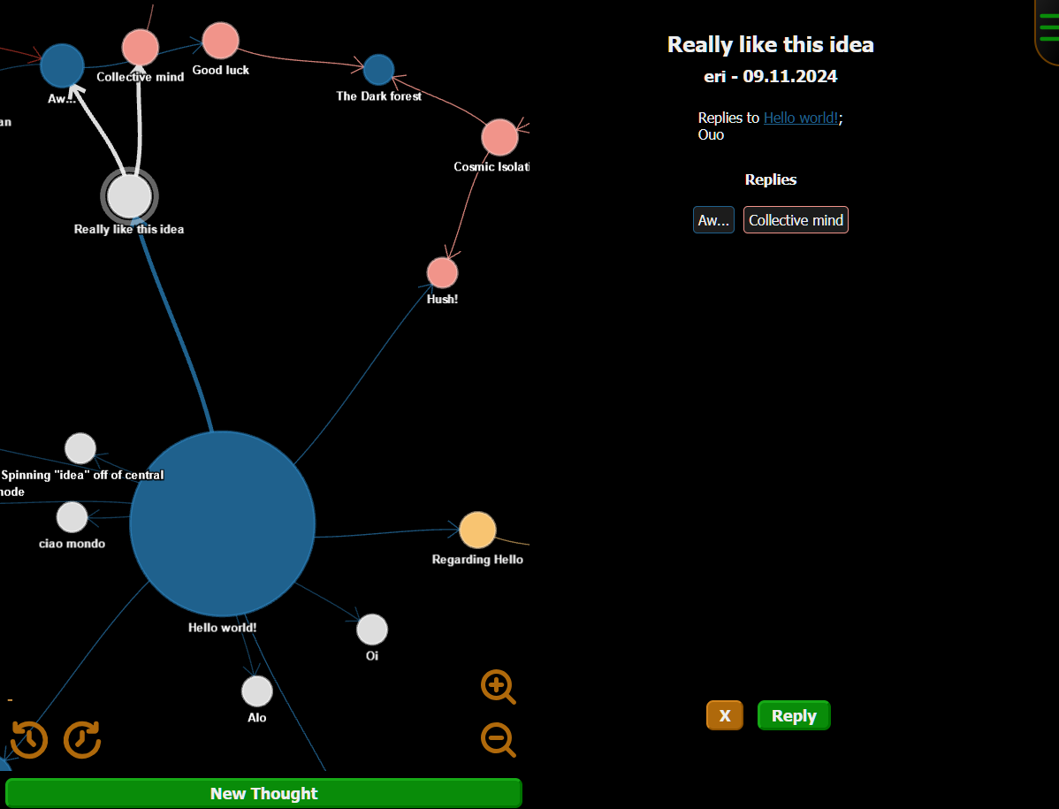This screenshot has height=809, width=1059.
Task: Select the Collective mind node
Action: point(141,47)
